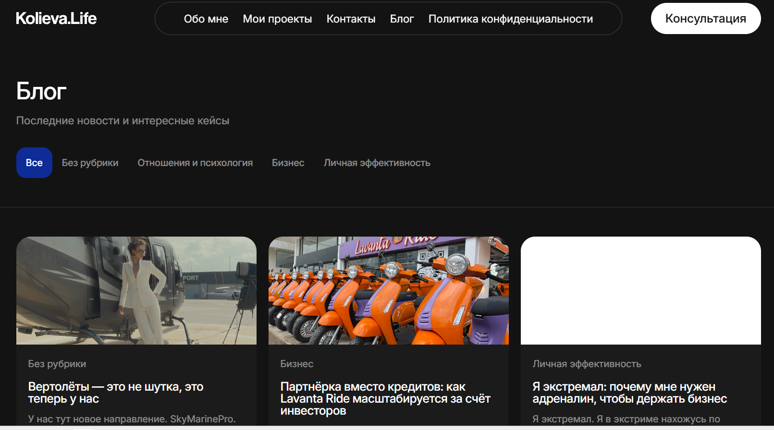This screenshot has width=774, height=430.
Task: Click Бизнес label on Lavanta Ride card
Action: coord(297,364)
